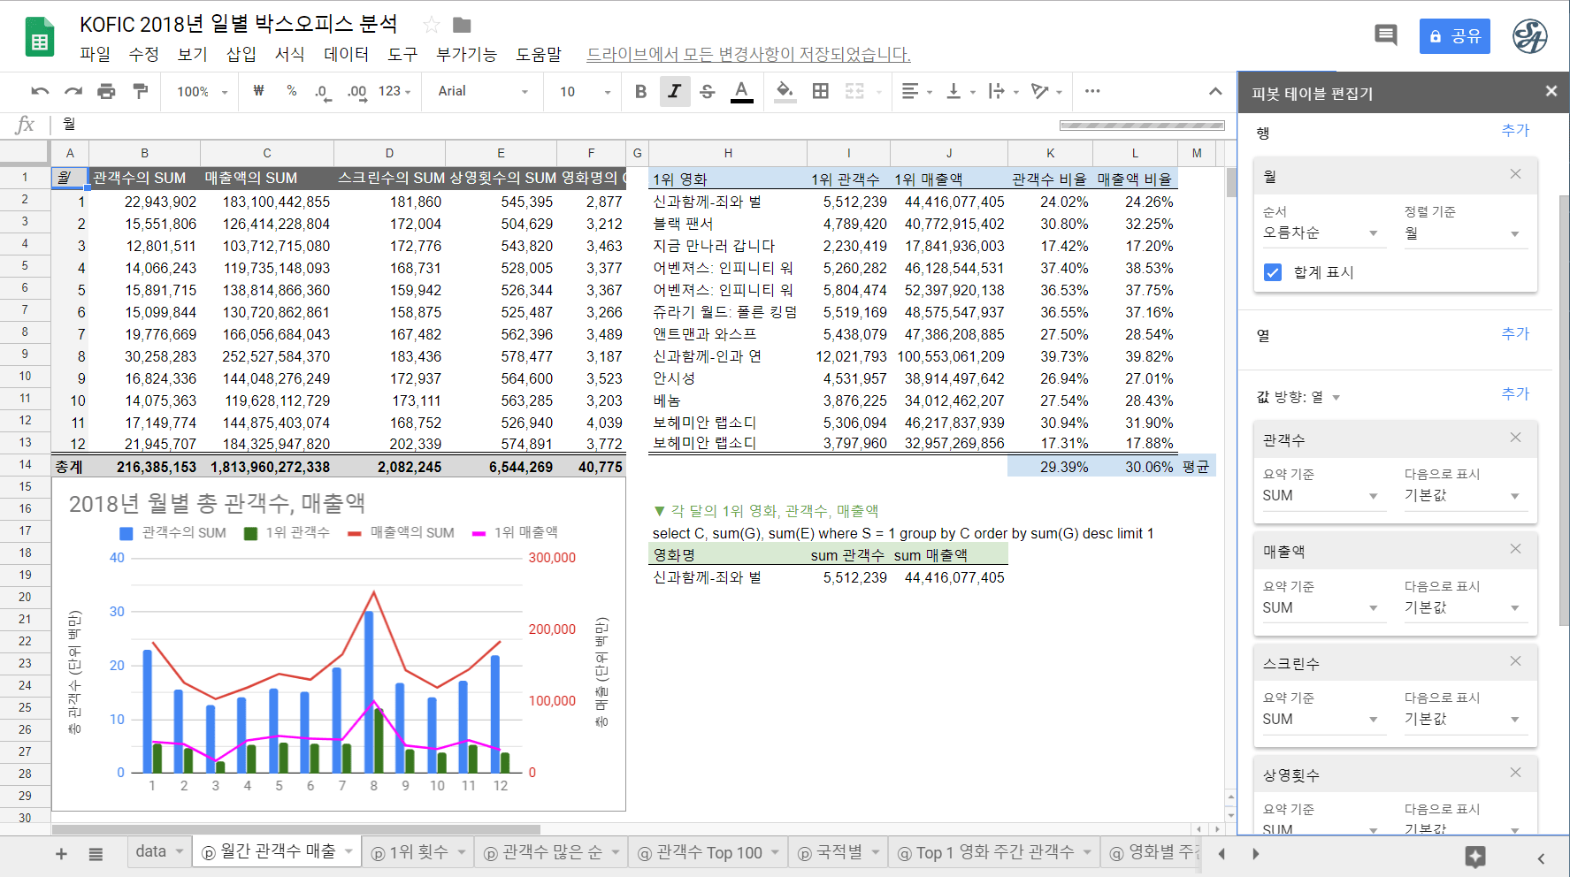1570x877 pixels.
Task: Click the print icon in toolbar
Action: (x=106, y=91)
